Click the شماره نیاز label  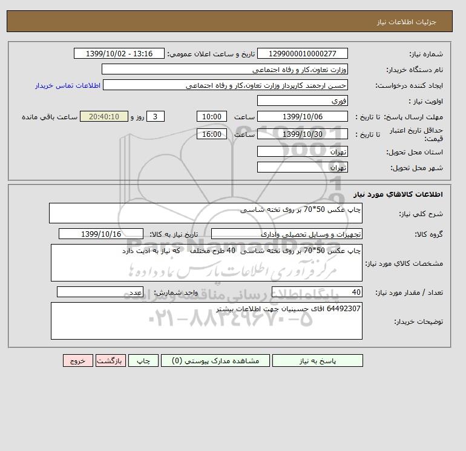(x=426, y=54)
